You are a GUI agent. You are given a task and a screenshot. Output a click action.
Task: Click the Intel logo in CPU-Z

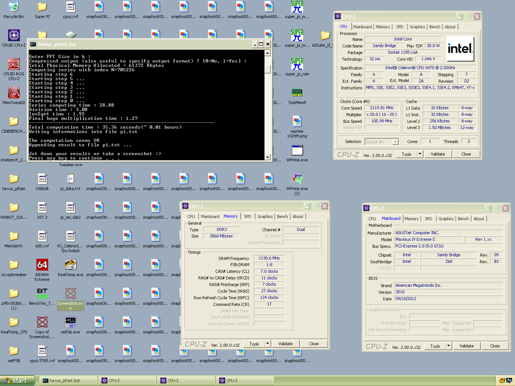click(460, 49)
